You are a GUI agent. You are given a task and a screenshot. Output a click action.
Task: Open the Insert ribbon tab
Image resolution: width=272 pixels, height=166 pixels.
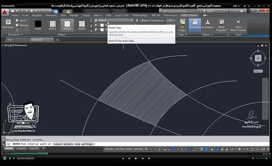(x=25, y=15)
